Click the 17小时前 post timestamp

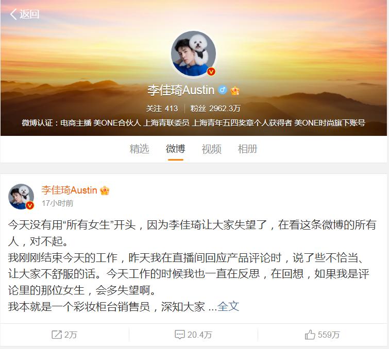point(58,203)
